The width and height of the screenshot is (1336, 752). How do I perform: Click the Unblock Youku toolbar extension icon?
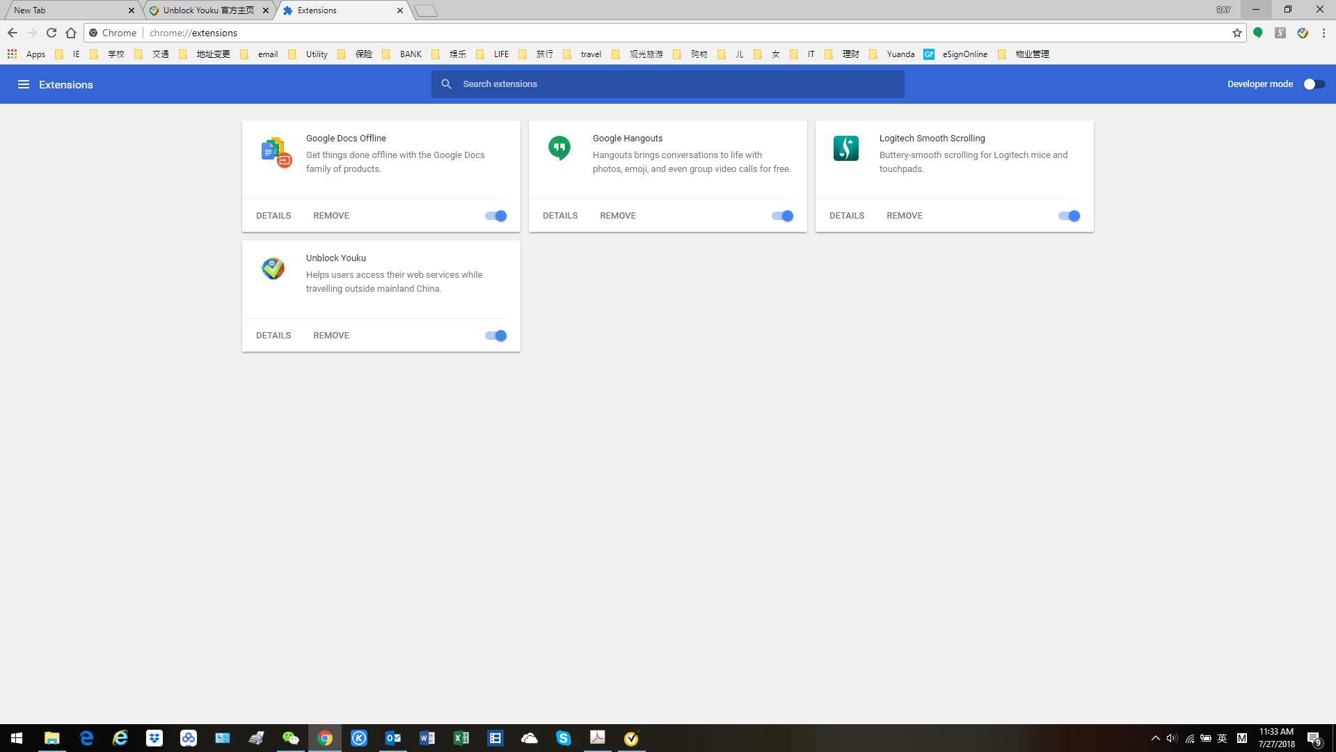point(1302,33)
